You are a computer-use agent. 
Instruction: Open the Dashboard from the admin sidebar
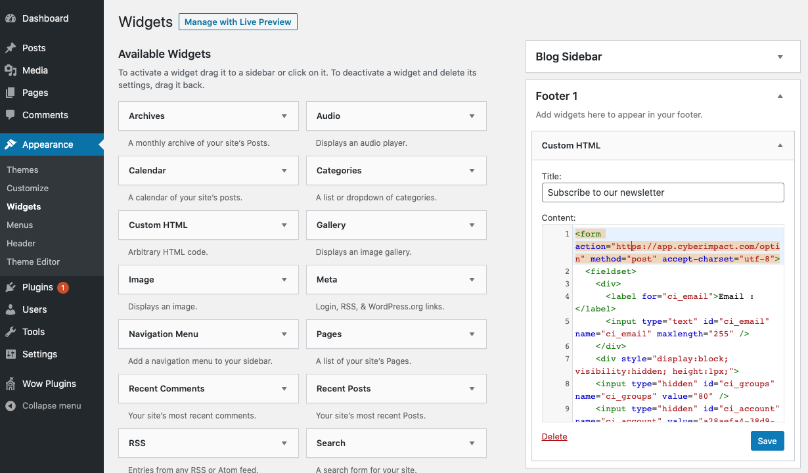[12, 18]
